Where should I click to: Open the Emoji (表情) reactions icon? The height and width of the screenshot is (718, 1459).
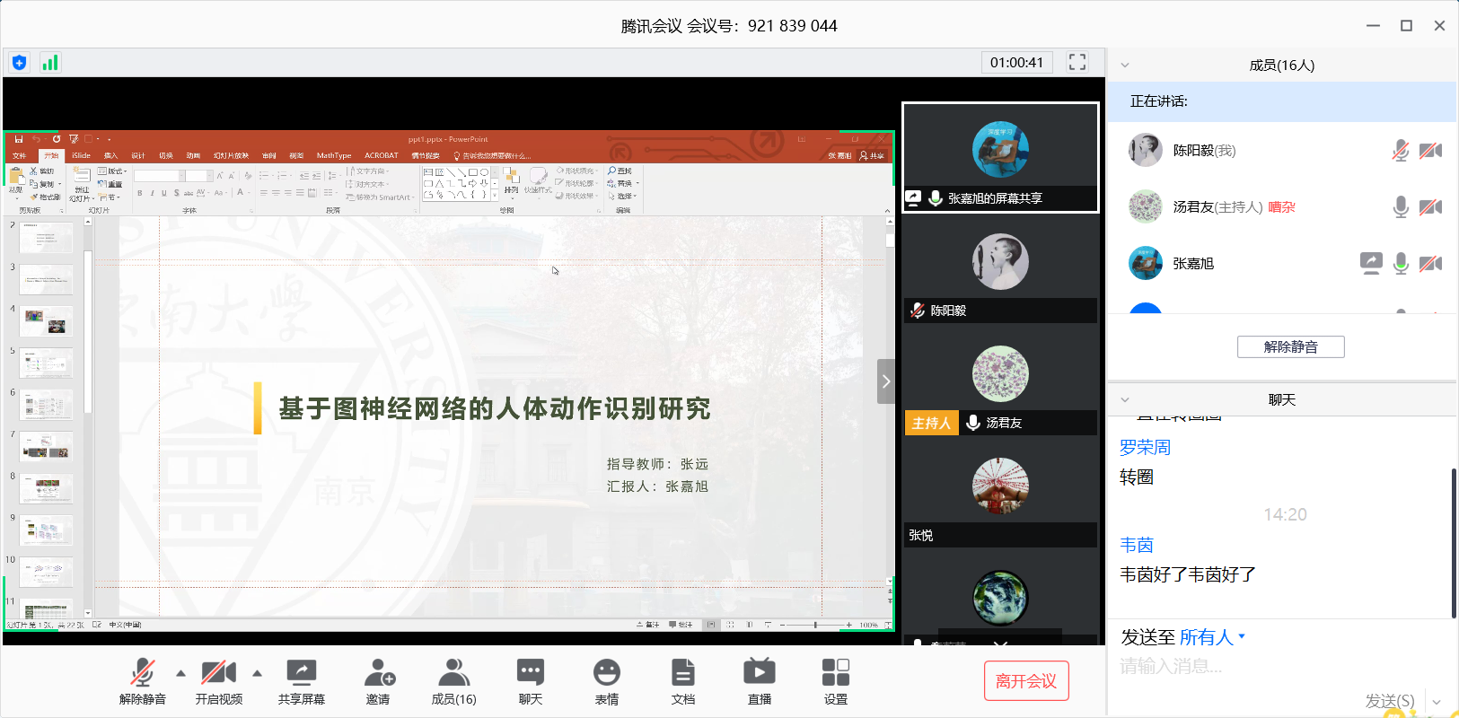tap(606, 681)
